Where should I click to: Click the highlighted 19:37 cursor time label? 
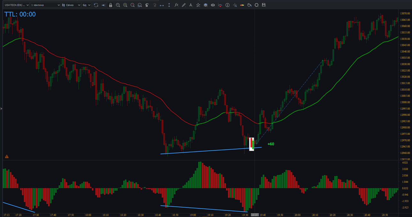pyautogui.click(x=255, y=215)
